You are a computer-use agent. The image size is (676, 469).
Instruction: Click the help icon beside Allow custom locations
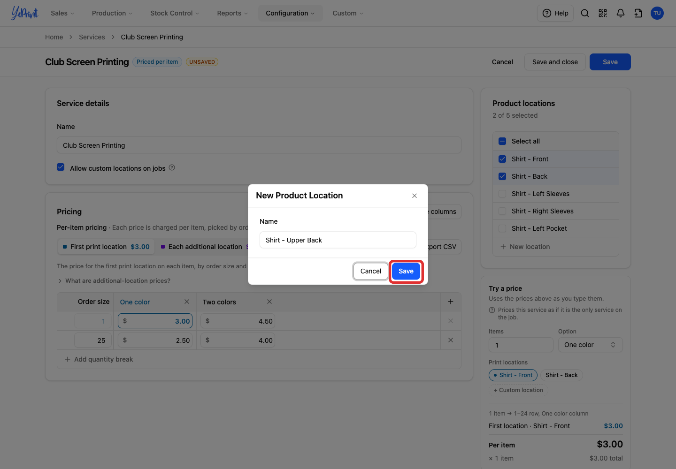point(172,167)
